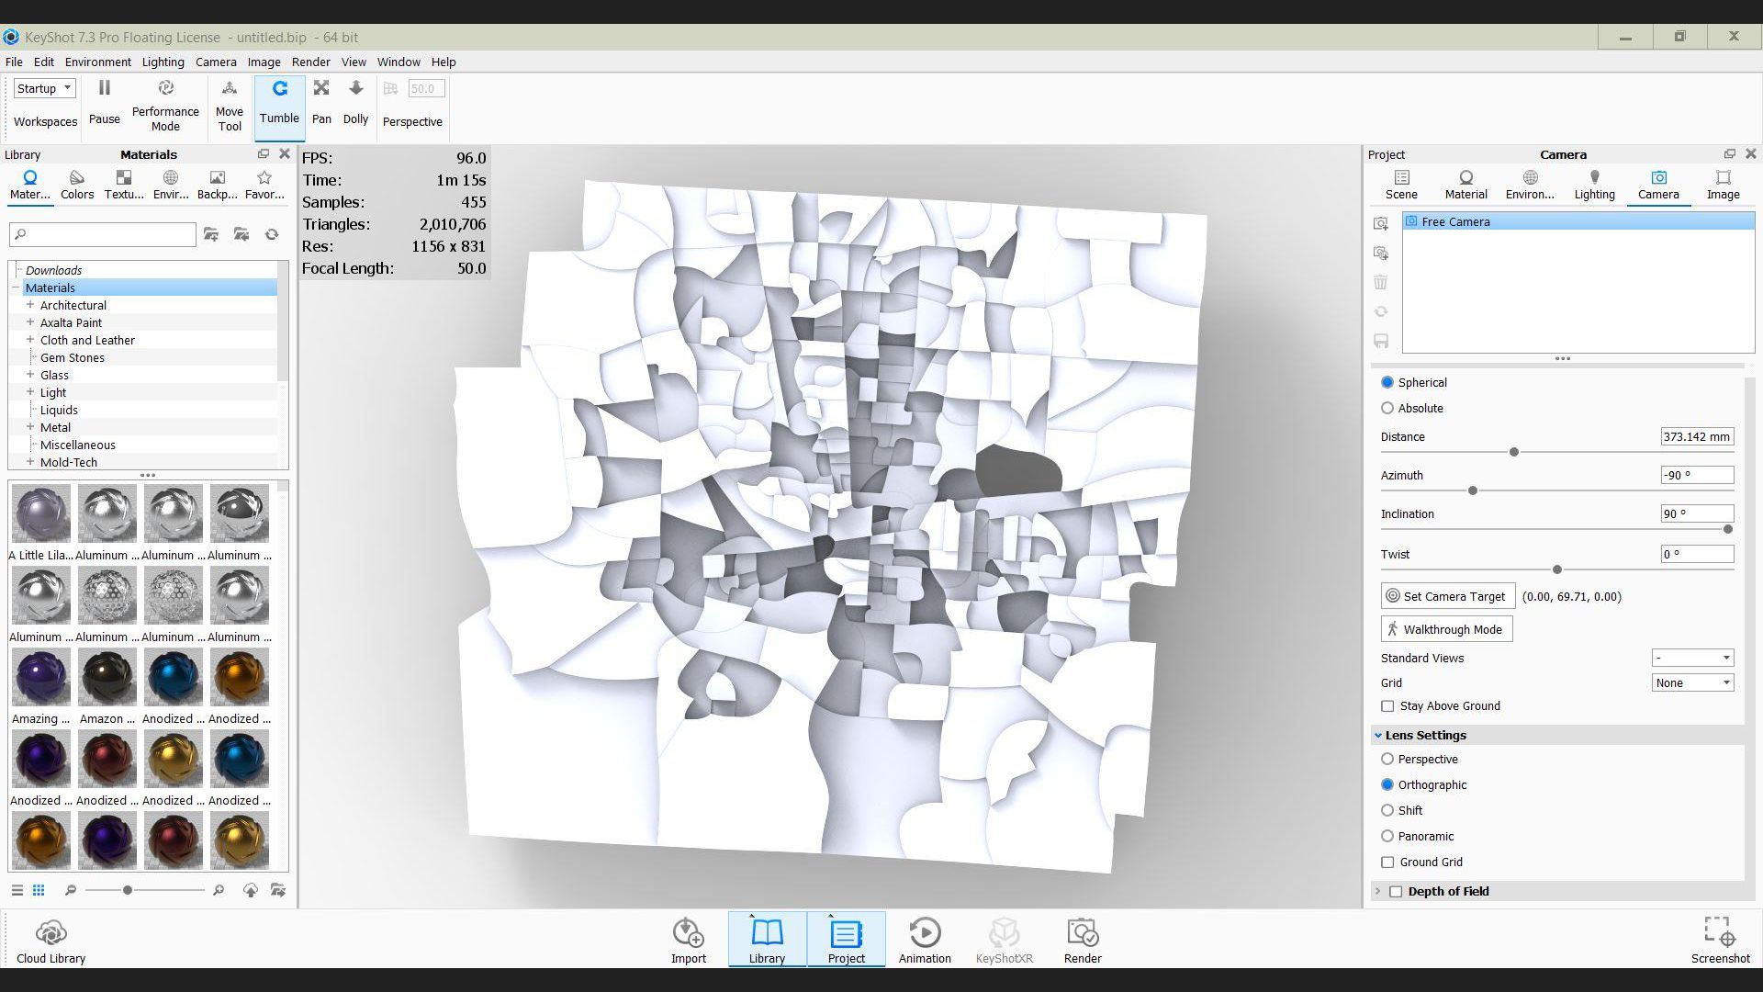Image resolution: width=1763 pixels, height=992 pixels.
Task: Click the Distance slider handle
Action: point(1514,453)
